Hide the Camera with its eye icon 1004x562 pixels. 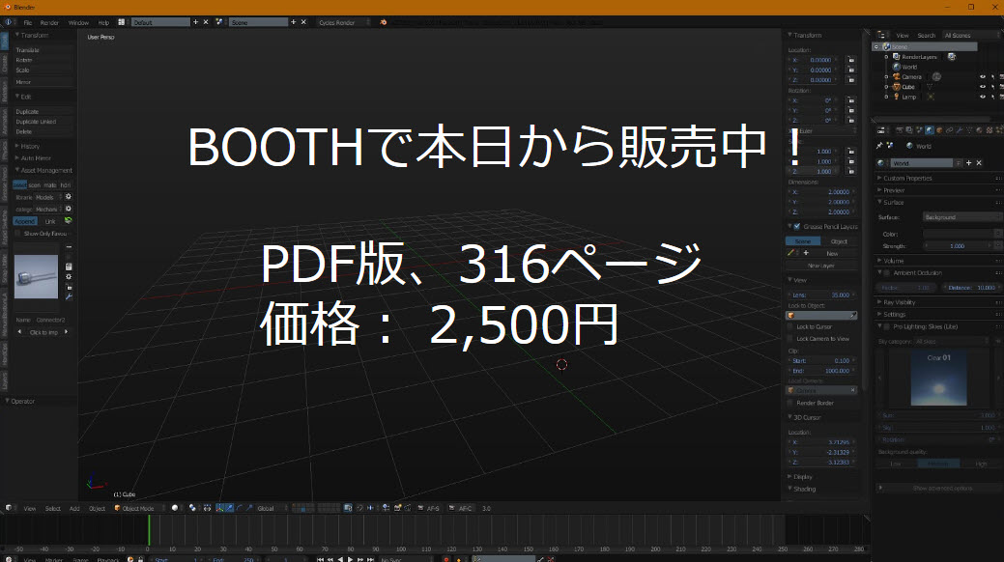(x=982, y=77)
